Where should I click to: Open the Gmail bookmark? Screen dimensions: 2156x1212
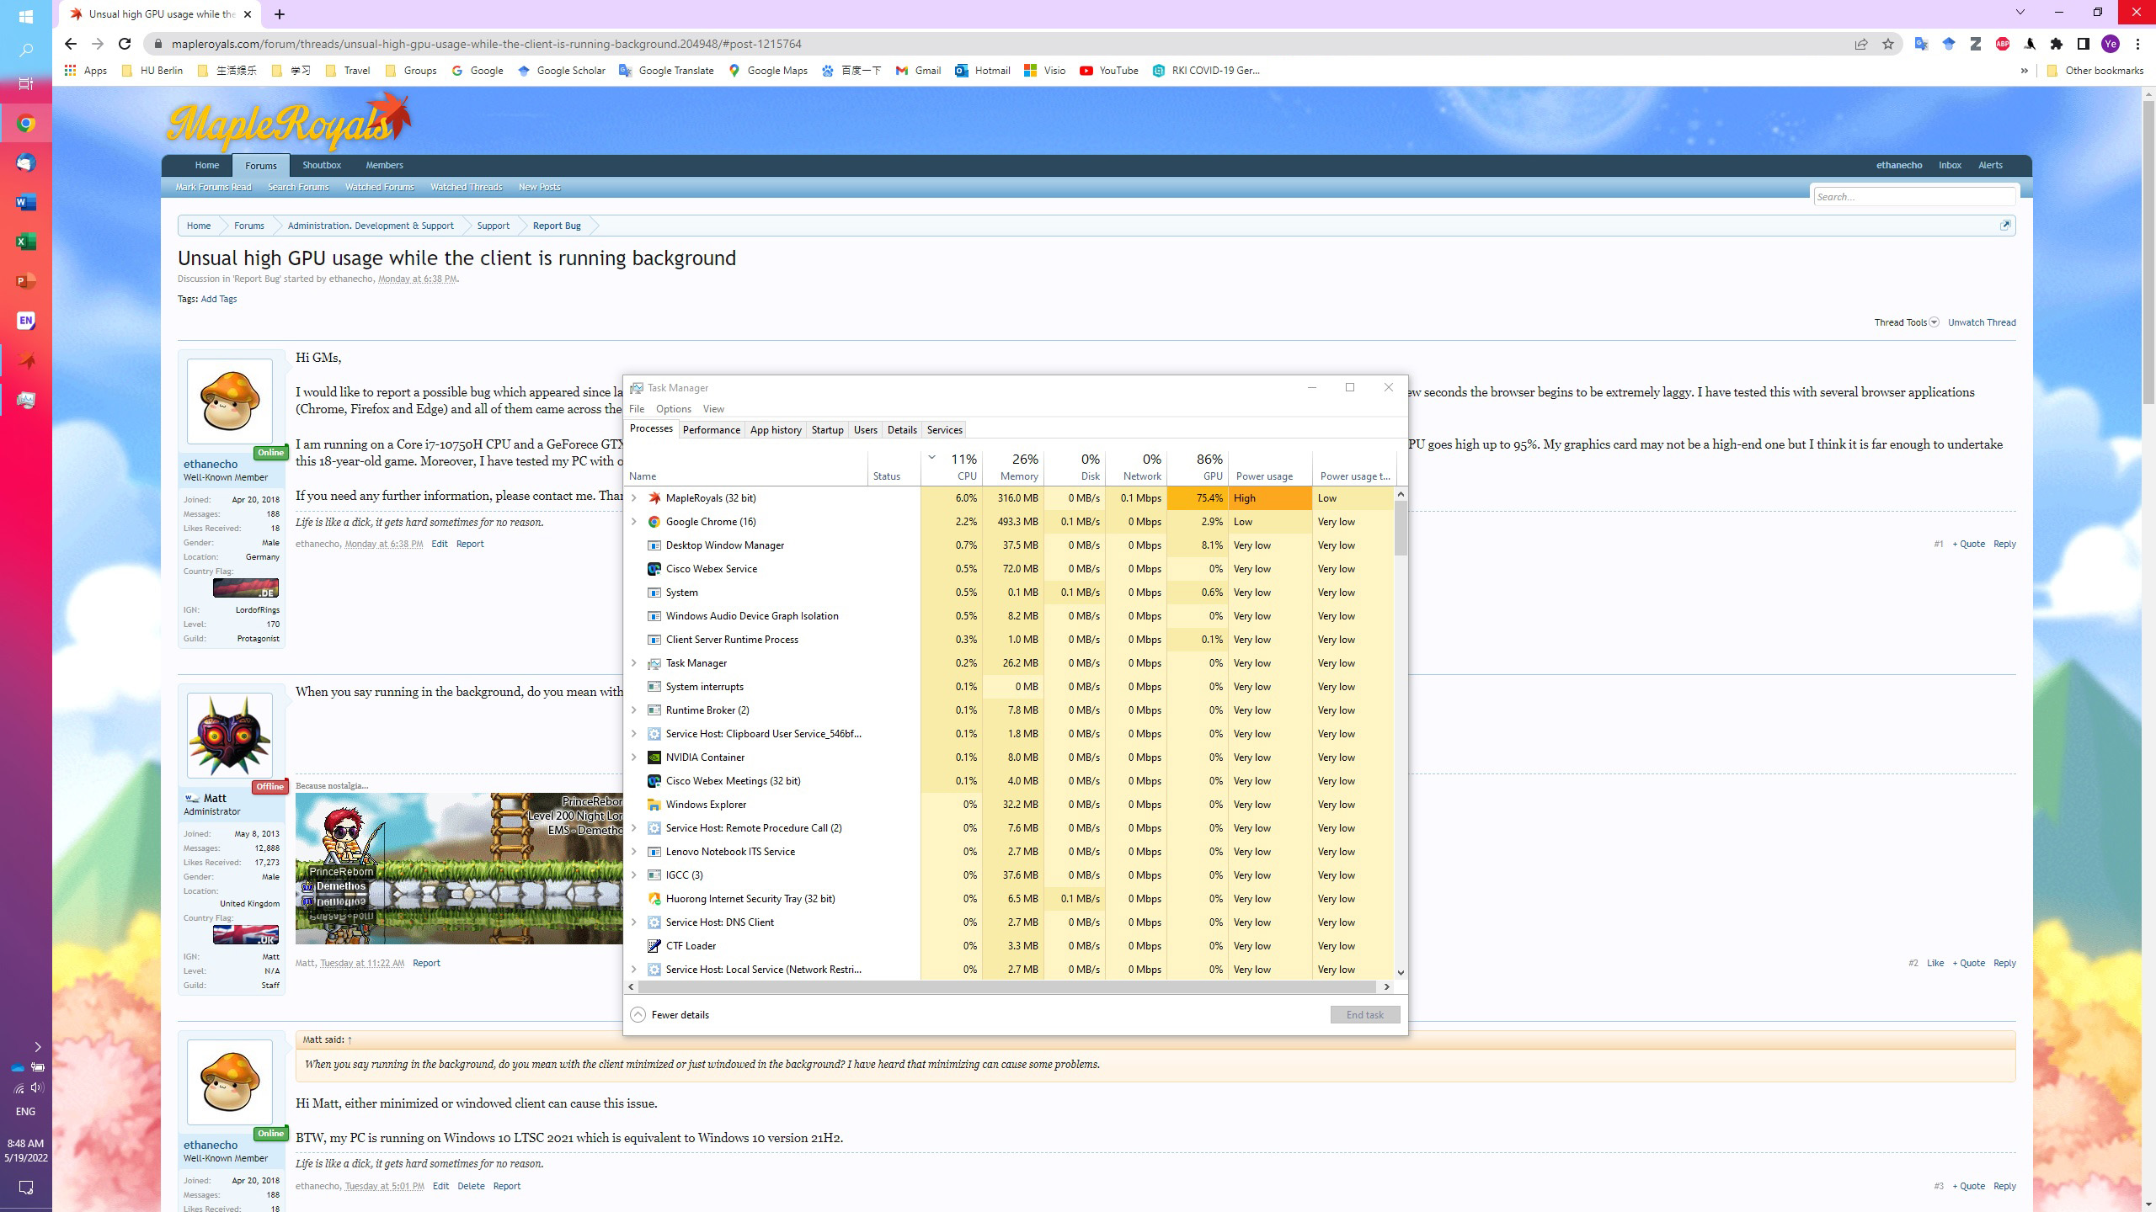point(918,71)
